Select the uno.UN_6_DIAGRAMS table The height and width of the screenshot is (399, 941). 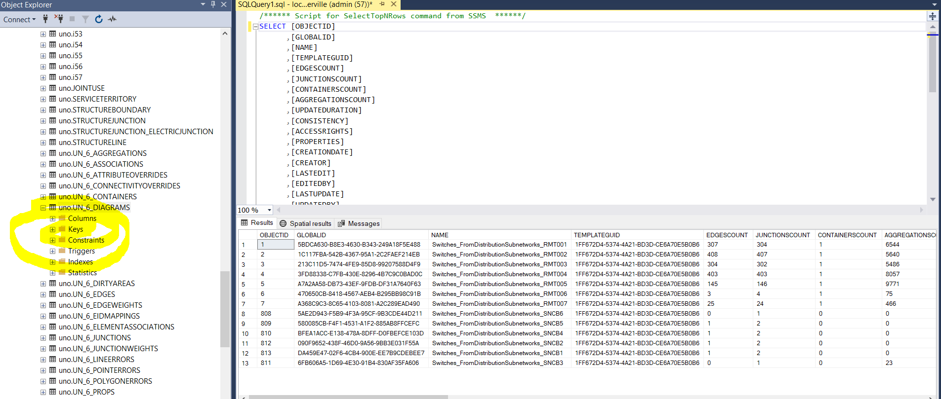click(94, 208)
